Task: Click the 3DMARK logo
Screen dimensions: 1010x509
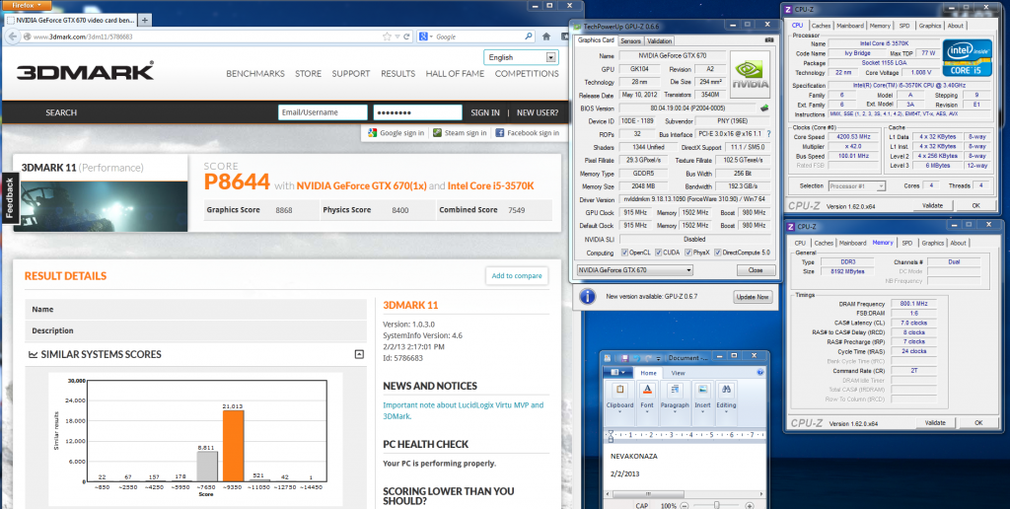Action: [85, 71]
